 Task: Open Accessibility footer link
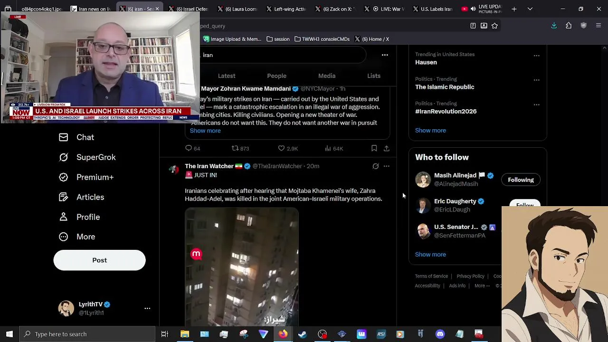click(427, 285)
